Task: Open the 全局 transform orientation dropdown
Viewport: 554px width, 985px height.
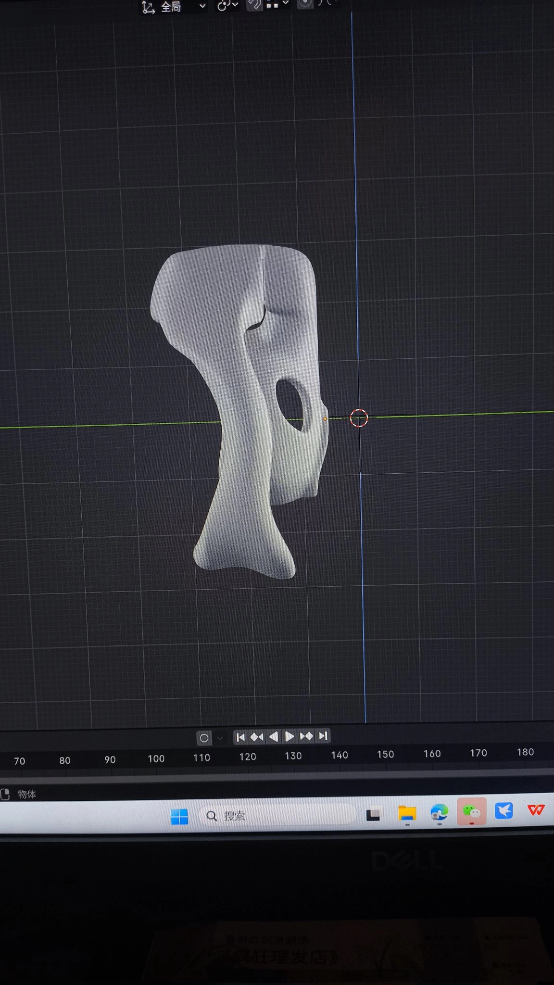Action: (174, 7)
